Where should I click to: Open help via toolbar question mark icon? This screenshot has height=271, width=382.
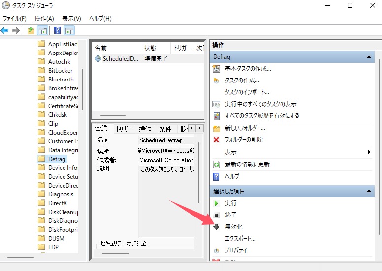tap(57, 30)
